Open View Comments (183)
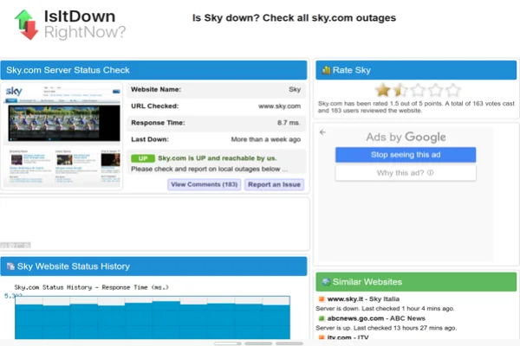The width and height of the screenshot is (520, 346). click(204, 184)
